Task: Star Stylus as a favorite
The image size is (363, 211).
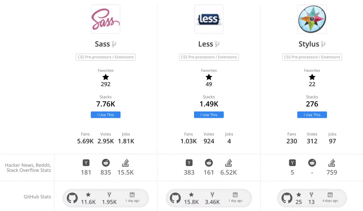Action: [312, 77]
